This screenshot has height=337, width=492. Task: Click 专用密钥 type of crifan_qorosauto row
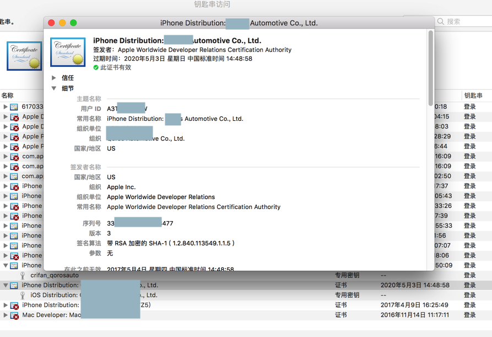[347, 275]
